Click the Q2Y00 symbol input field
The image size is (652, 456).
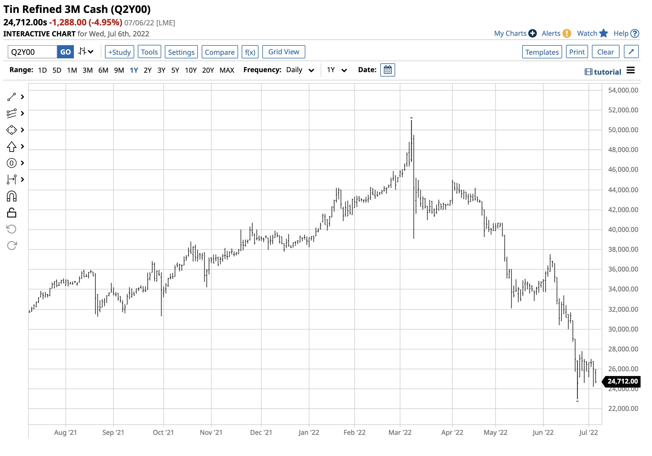32,52
